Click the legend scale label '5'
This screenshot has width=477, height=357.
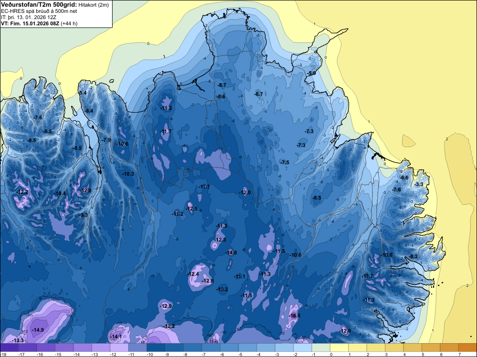point(423,354)
